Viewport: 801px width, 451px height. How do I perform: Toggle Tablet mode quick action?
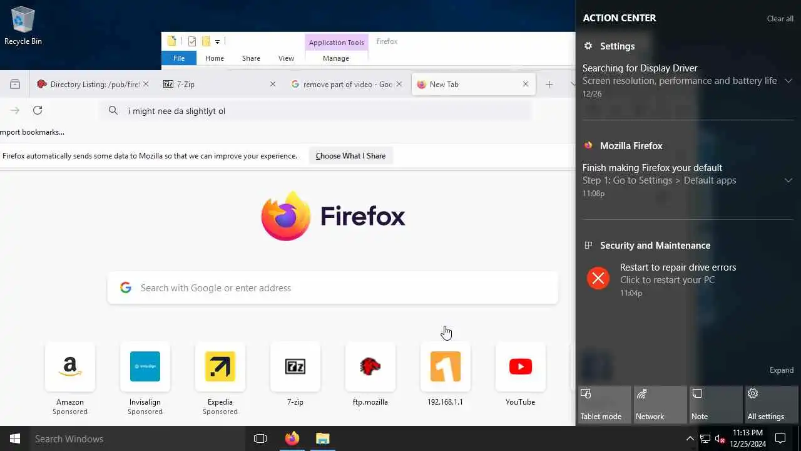tap(605, 405)
